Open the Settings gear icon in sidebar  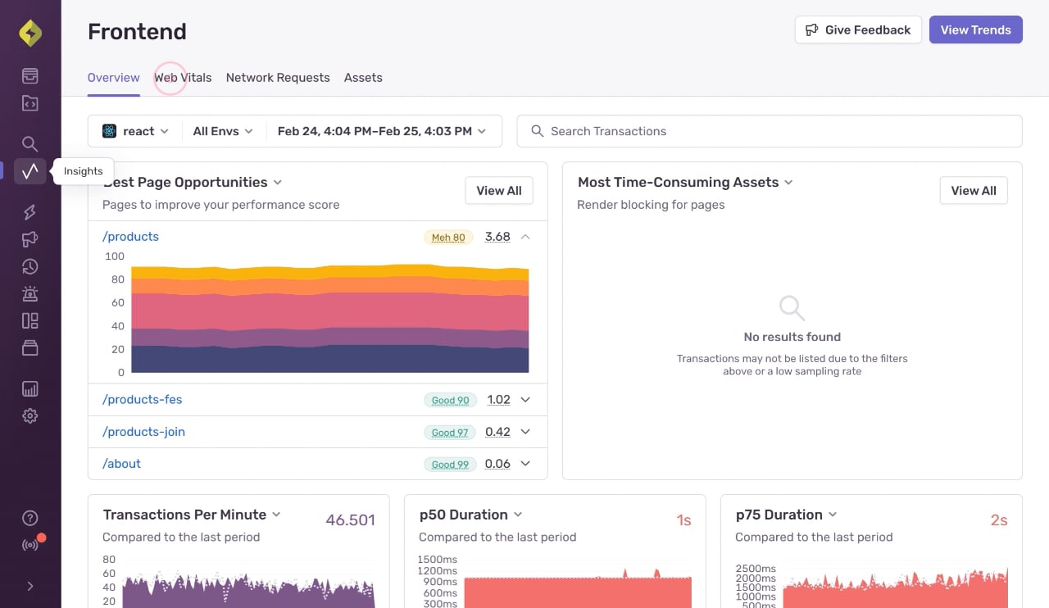pos(30,416)
